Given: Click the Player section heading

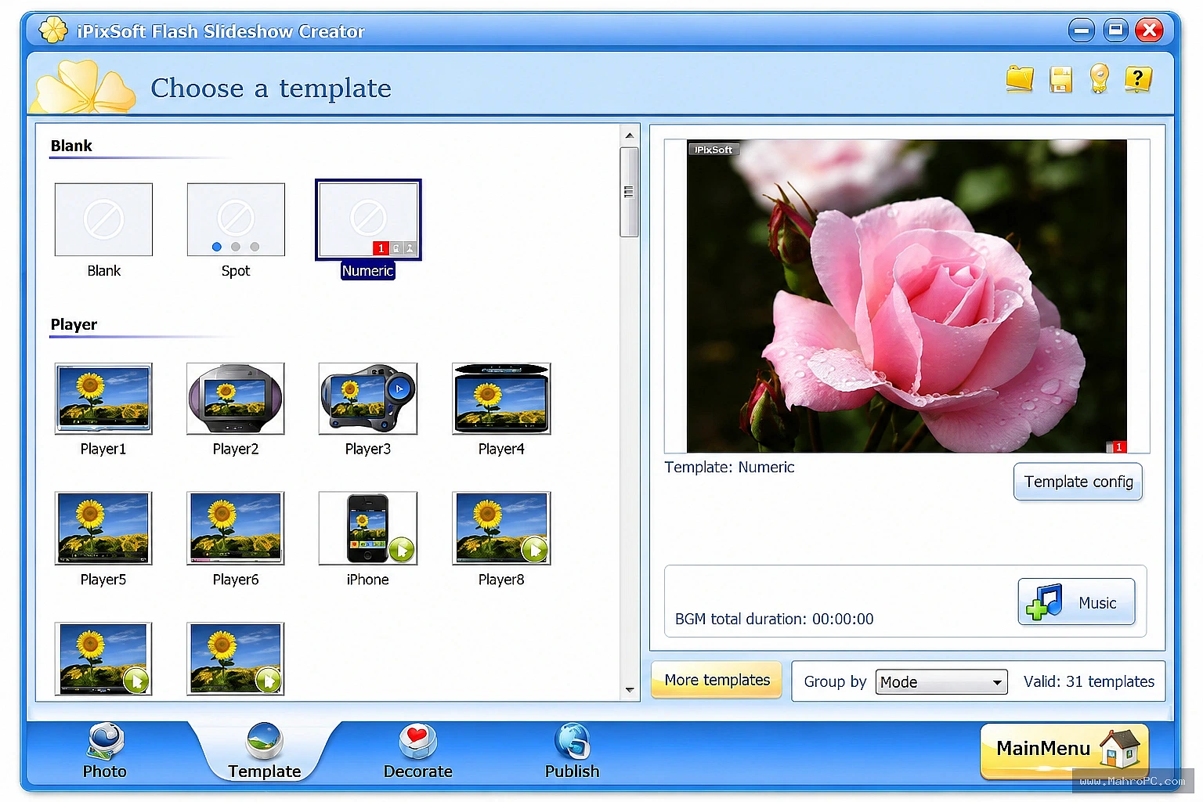Looking at the screenshot, I should click(74, 324).
